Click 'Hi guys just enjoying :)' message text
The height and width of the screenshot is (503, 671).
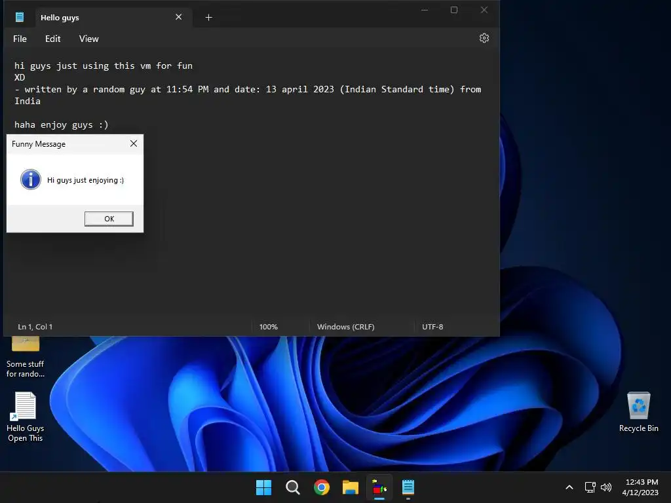click(x=86, y=180)
